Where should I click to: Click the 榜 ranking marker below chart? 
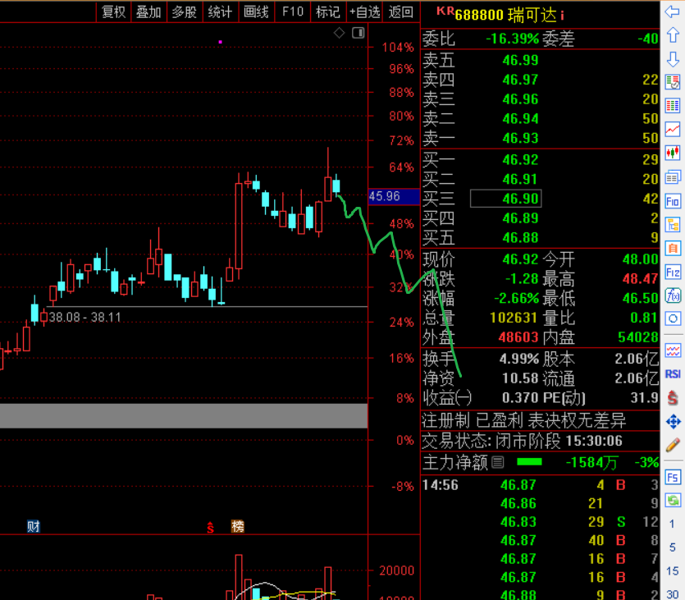point(238,526)
